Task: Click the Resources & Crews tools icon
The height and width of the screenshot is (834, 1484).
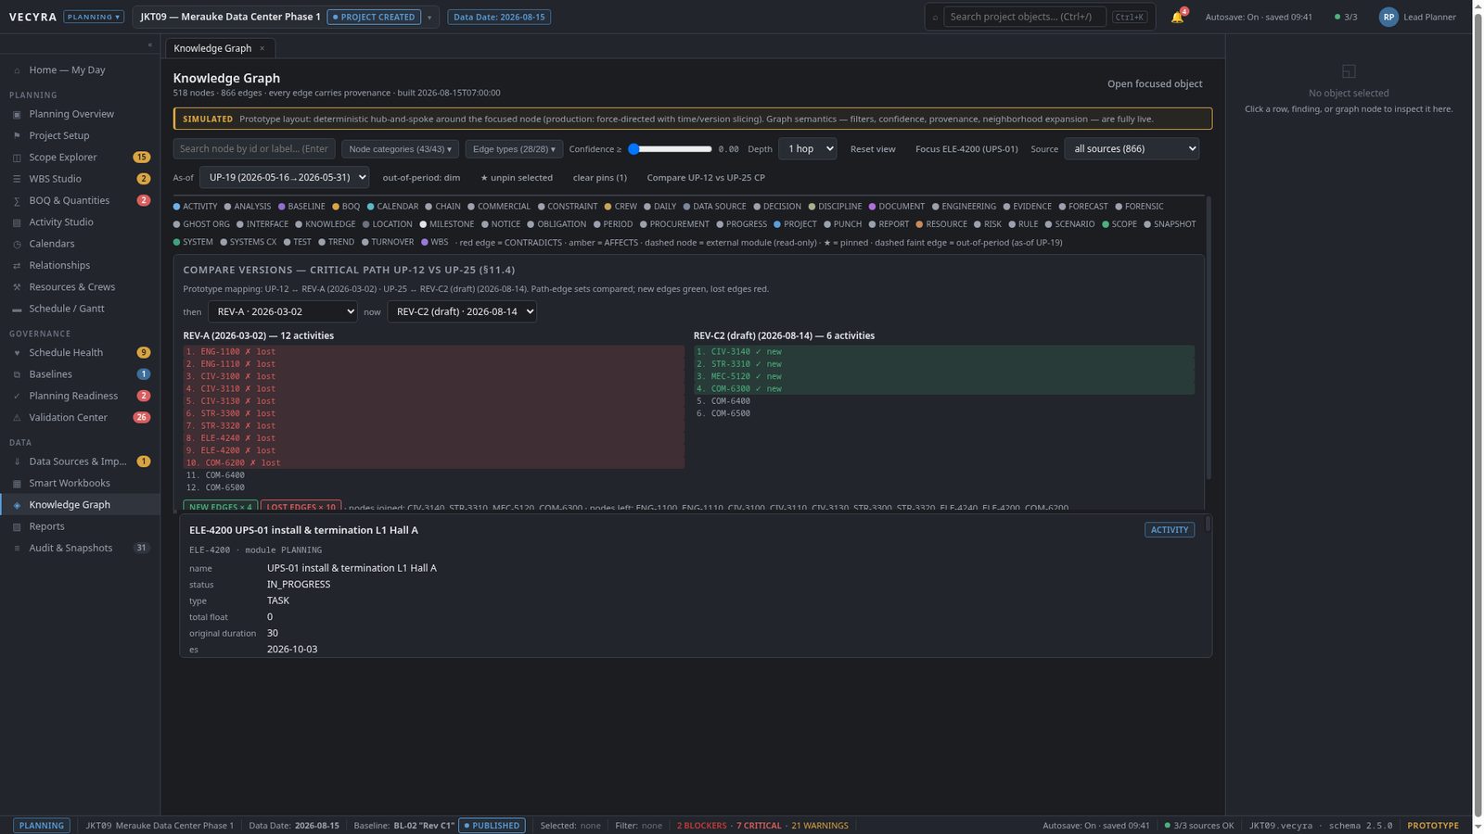Action: (x=17, y=287)
